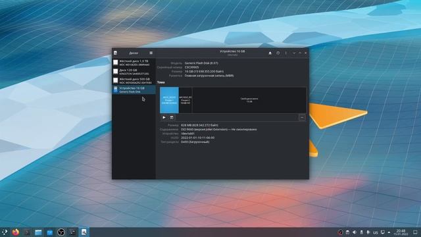The height and width of the screenshot is (237, 421).
Task: Mount the selected partition with play button
Action: tap(164, 117)
